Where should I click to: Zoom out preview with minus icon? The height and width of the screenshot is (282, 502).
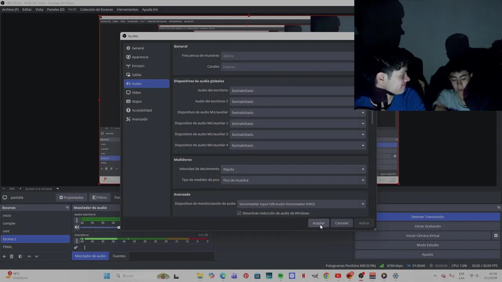4,189
